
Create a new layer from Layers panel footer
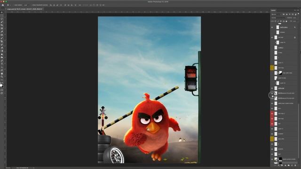pyautogui.click(x=292, y=165)
